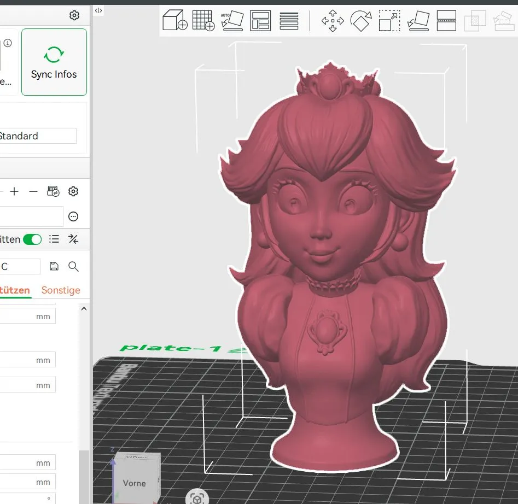
Task: Click the compare presets icon
Action: [73, 239]
